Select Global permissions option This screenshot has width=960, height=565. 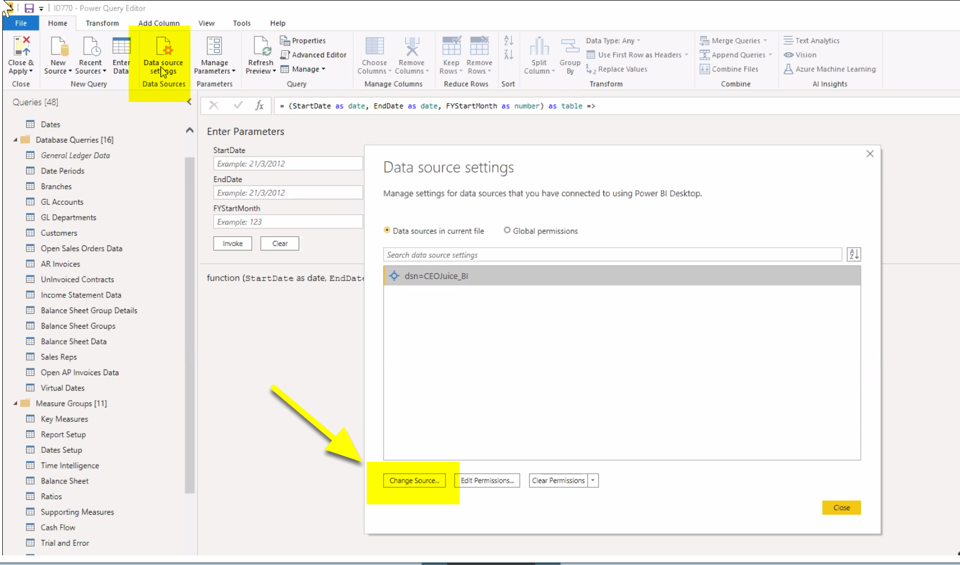pos(541,231)
